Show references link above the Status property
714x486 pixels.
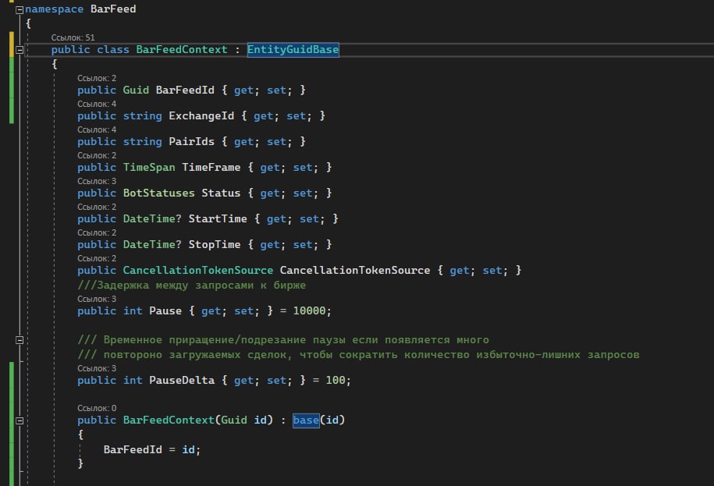click(x=97, y=181)
